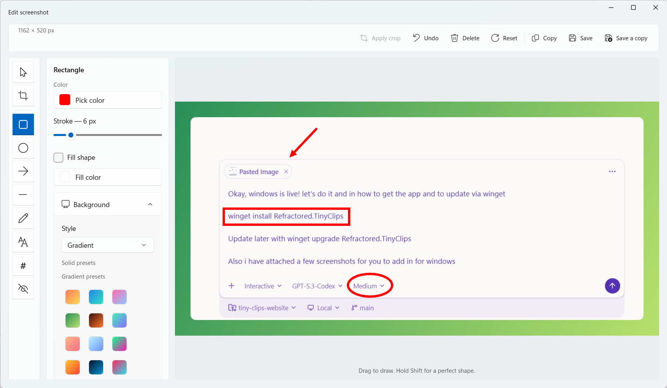Screen dimensions: 667x388
Task: Choose the bright orange-yellow gradient preset
Action: [73, 367]
